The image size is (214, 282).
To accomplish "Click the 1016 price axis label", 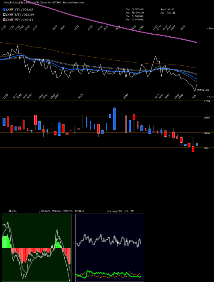I will point(207,133).
